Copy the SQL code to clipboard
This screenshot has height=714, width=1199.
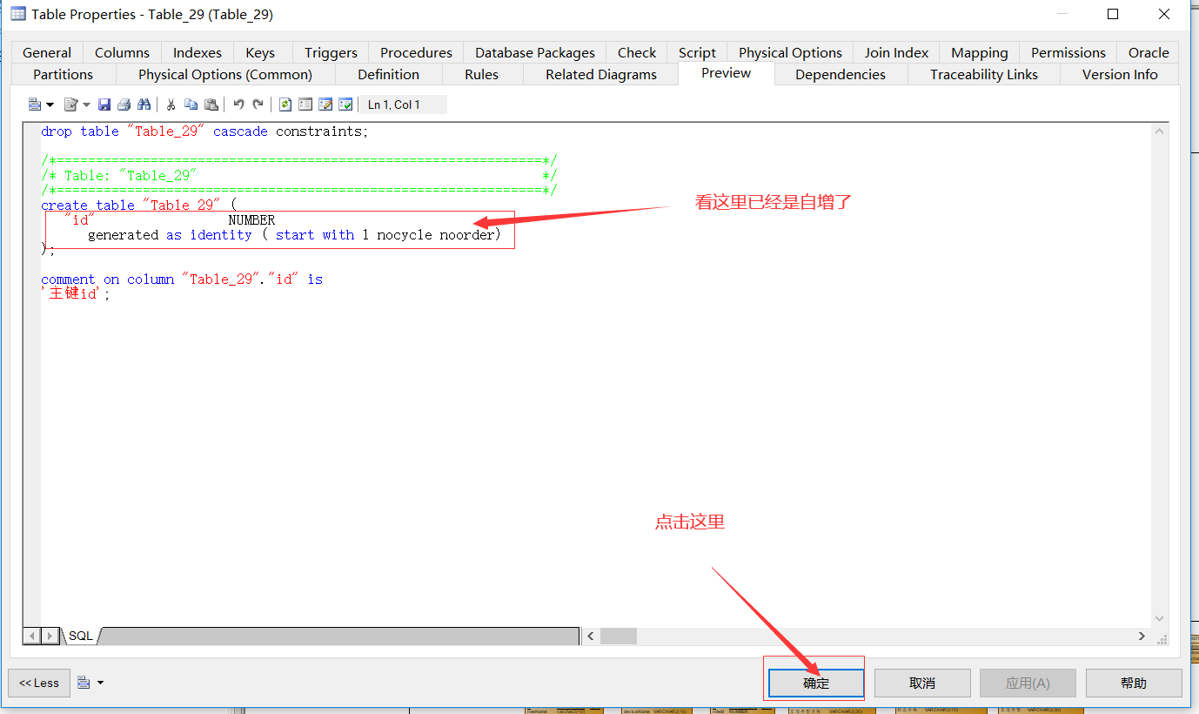[x=191, y=104]
